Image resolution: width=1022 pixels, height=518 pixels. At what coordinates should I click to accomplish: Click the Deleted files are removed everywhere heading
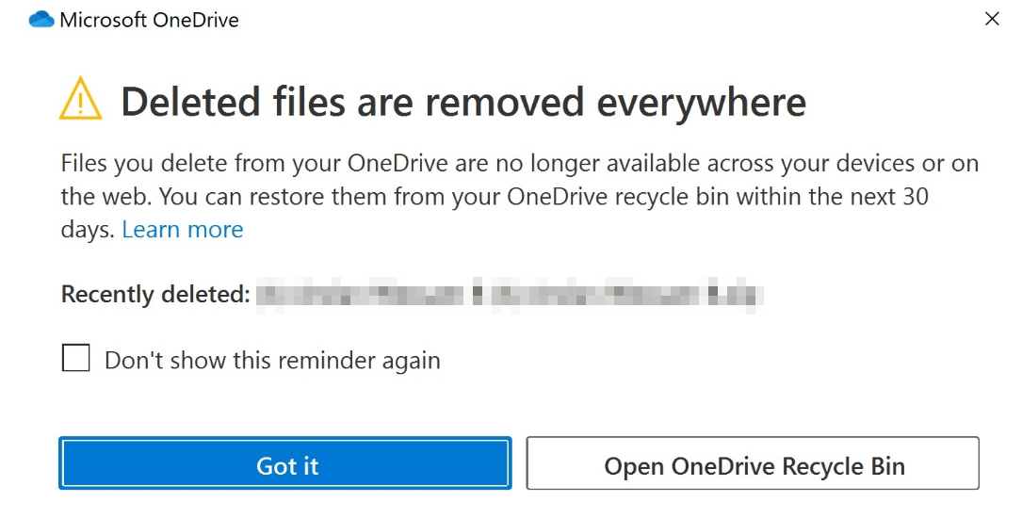pos(463,103)
